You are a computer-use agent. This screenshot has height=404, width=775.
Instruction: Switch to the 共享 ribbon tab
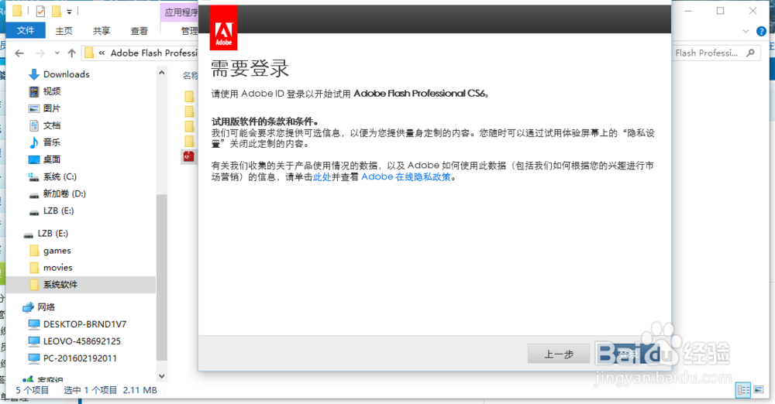pos(102,31)
